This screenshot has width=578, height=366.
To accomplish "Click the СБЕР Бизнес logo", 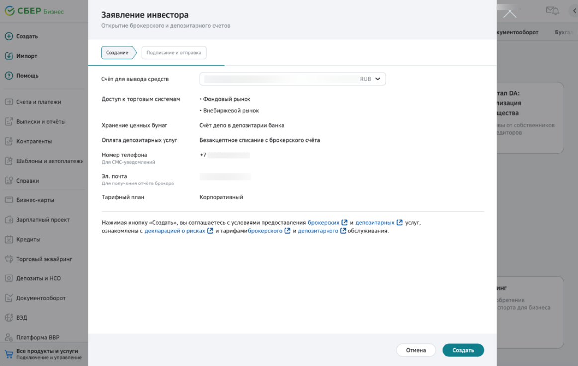I will [x=34, y=11].
